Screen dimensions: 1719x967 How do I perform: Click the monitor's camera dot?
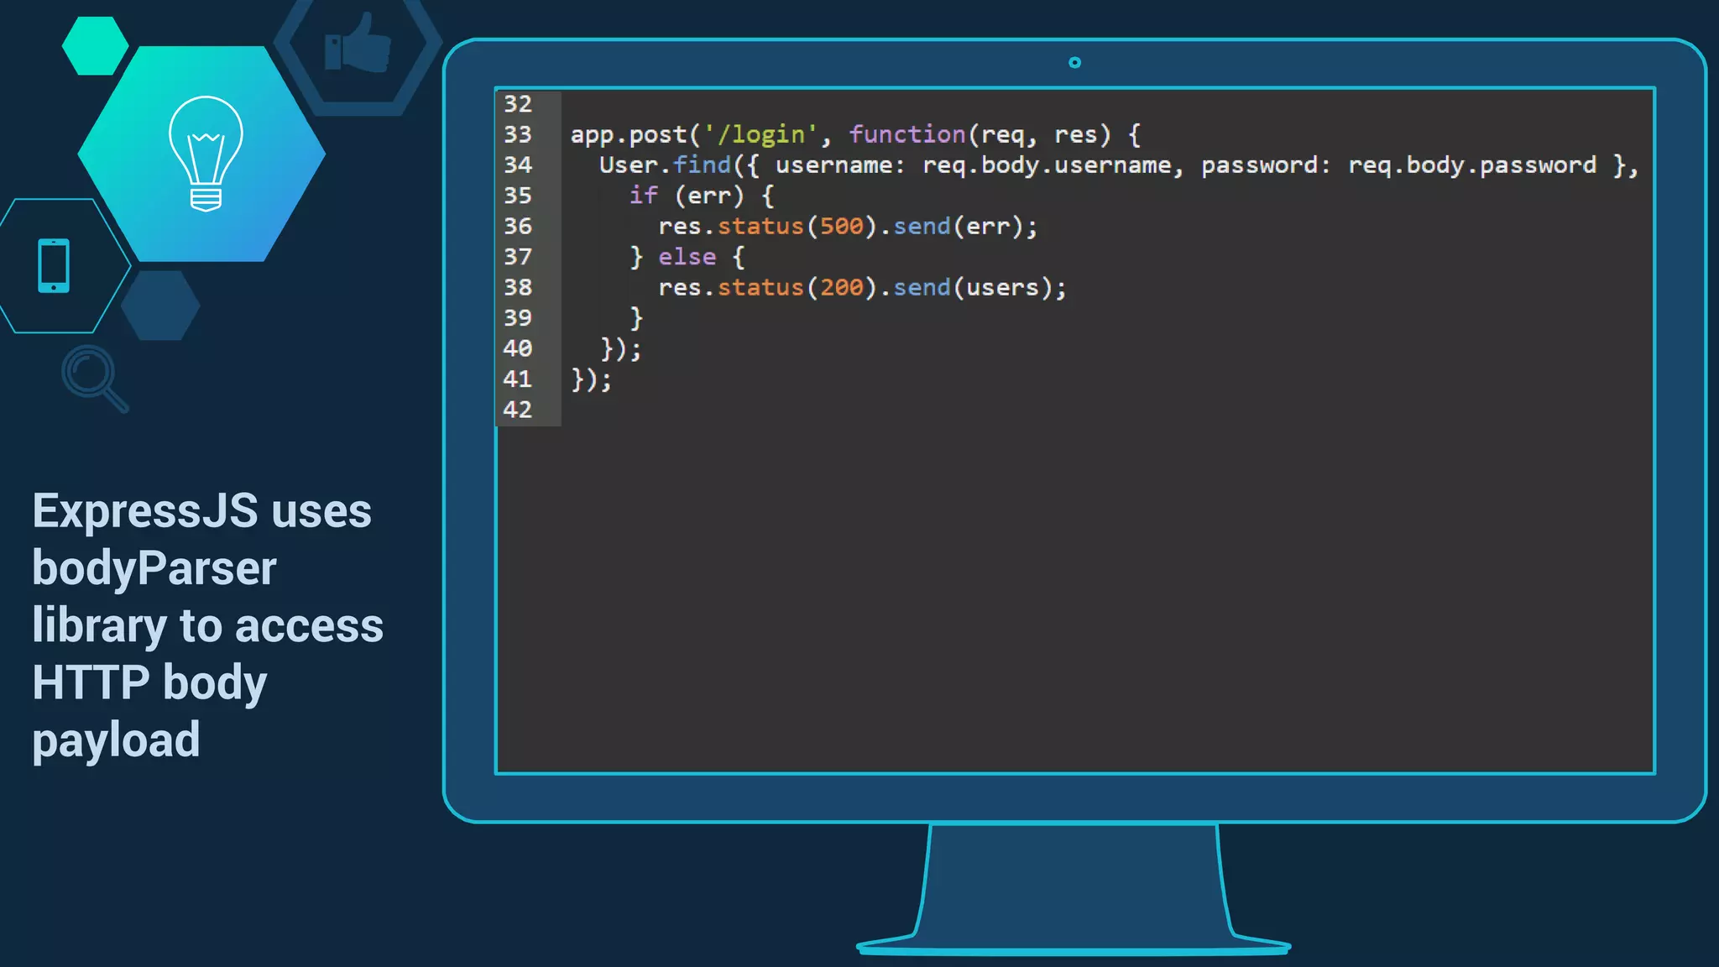pos(1074,62)
